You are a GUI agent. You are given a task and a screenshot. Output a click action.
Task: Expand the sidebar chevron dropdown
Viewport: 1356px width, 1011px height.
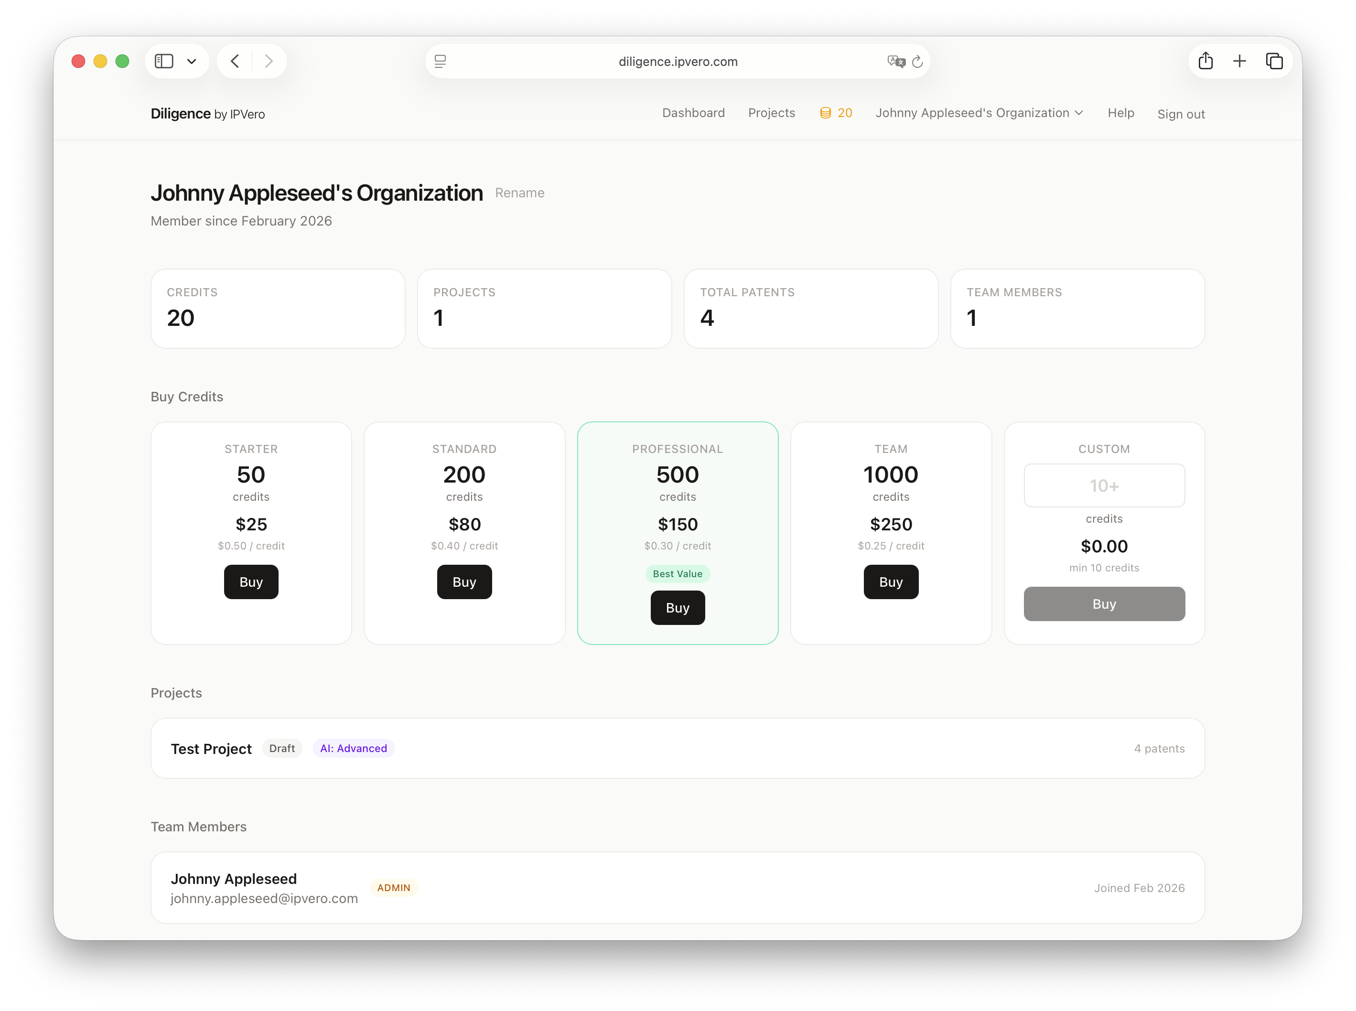coord(192,61)
